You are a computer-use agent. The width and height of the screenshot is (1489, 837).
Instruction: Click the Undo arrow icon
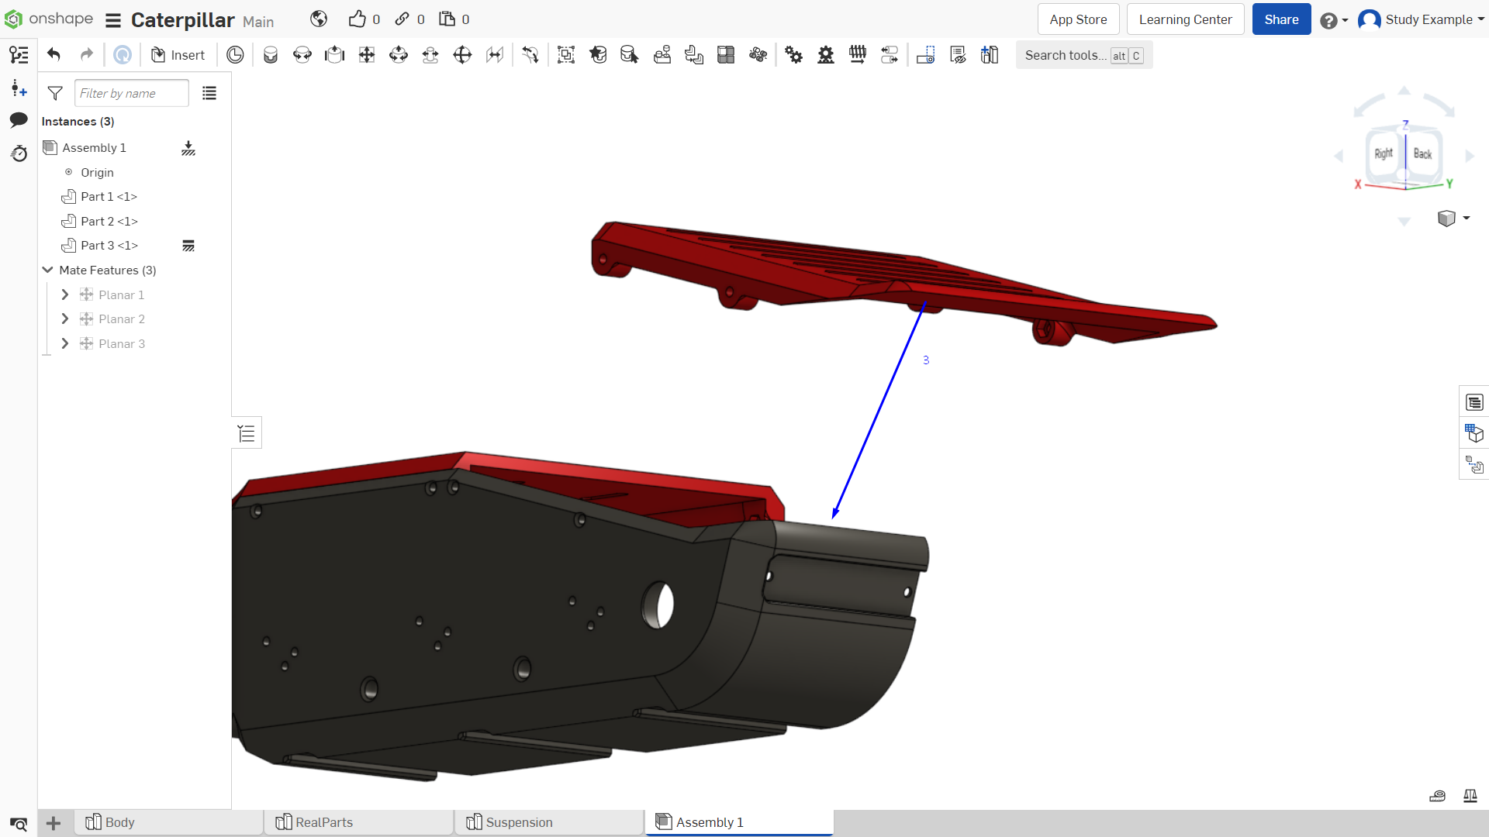[x=54, y=55]
